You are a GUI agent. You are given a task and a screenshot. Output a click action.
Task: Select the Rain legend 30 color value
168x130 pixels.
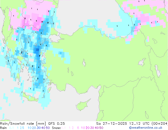click(x=39, y=128)
